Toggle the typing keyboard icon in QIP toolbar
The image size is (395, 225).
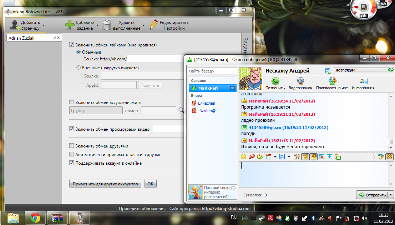coord(313,157)
